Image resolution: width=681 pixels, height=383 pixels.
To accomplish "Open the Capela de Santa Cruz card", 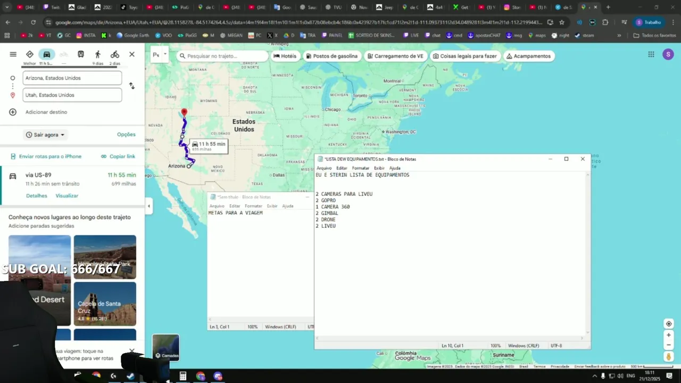I will pyautogui.click(x=105, y=304).
